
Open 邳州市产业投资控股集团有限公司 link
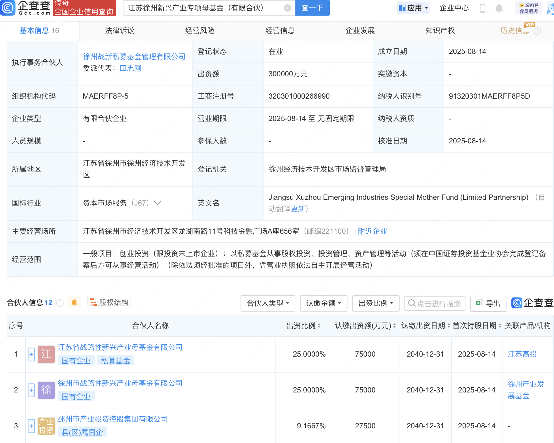click(x=113, y=419)
